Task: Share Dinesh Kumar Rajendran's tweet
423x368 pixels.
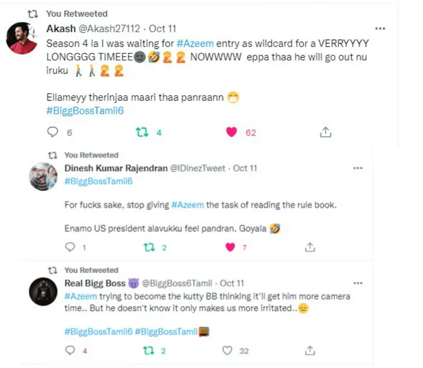Action: 310,248
